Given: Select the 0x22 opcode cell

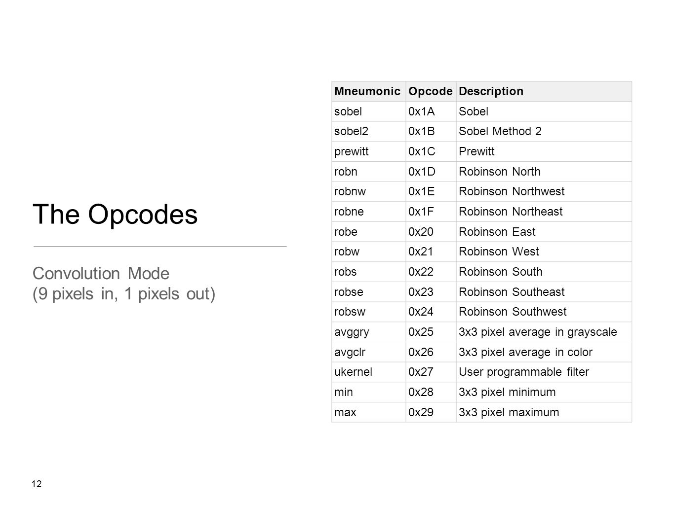Looking at the screenshot, I should click(431, 272).
